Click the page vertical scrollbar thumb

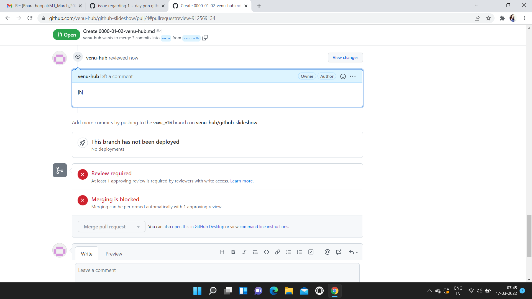pos(529,236)
